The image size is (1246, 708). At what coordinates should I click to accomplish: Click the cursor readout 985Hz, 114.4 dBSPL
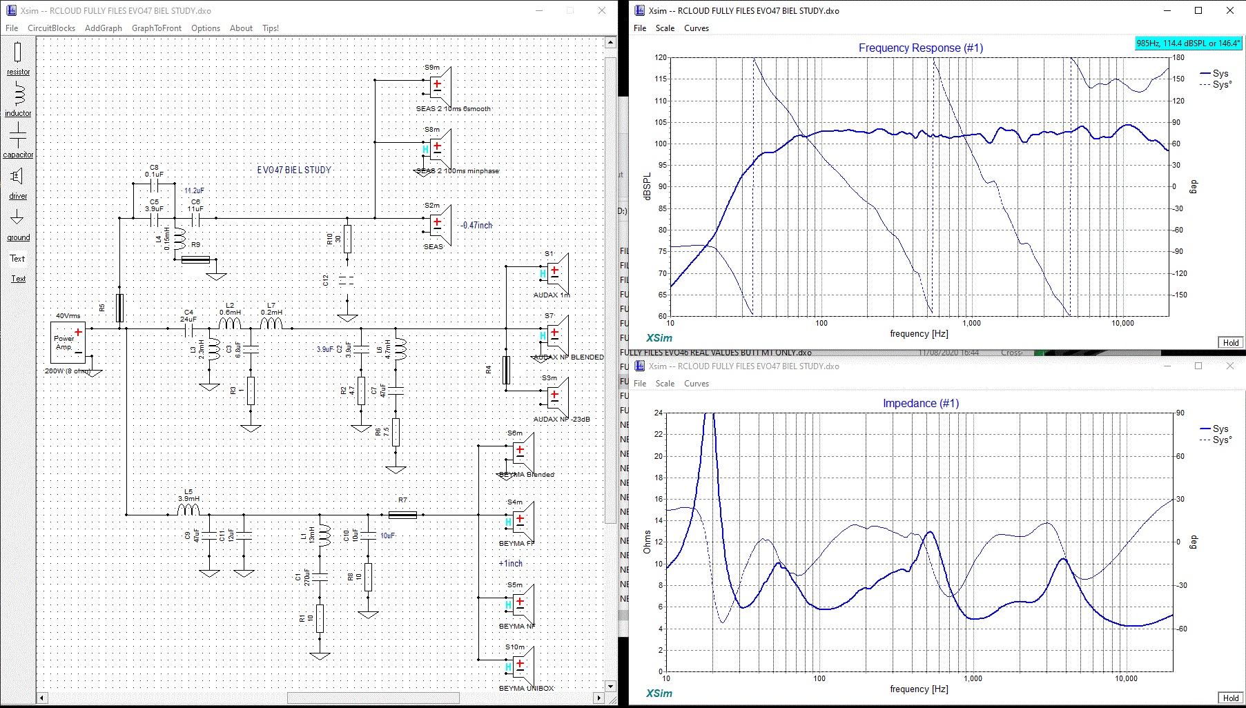pyautogui.click(x=1188, y=43)
